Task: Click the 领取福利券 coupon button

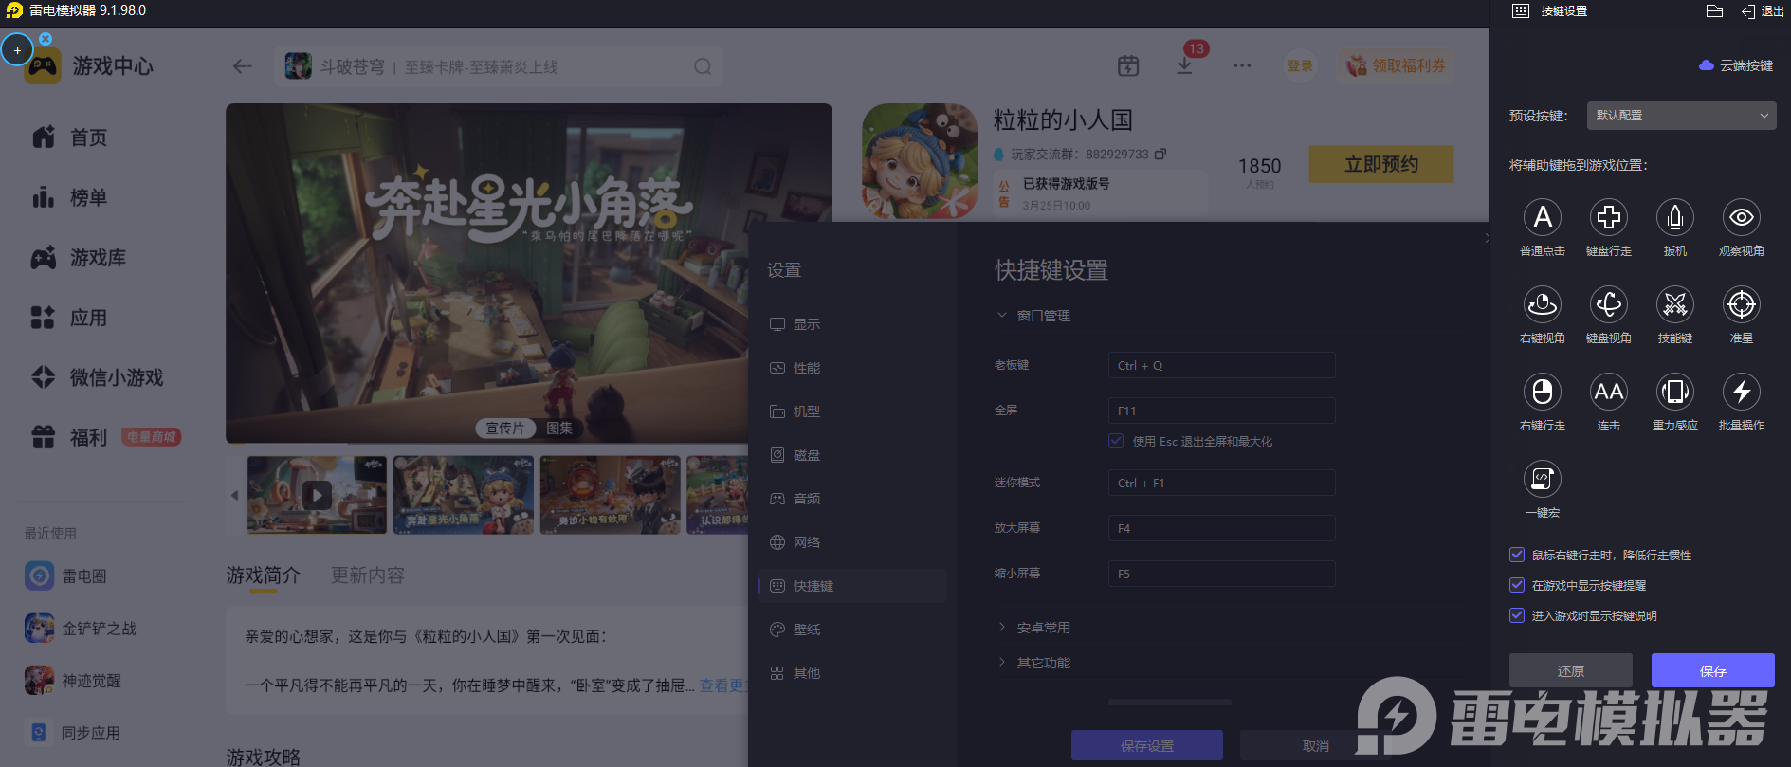Action: tap(1397, 65)
